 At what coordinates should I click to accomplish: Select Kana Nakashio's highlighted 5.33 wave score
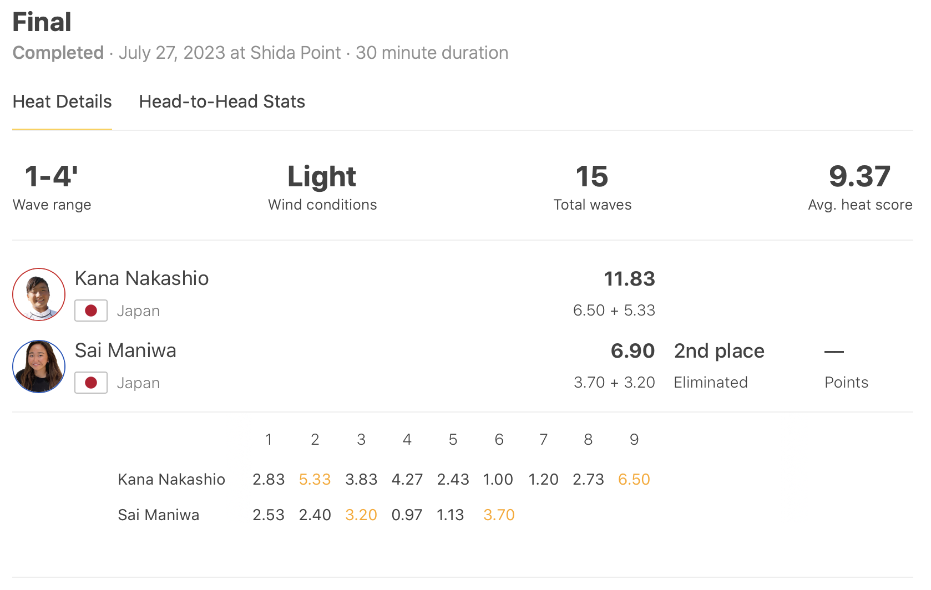[315, 480]
